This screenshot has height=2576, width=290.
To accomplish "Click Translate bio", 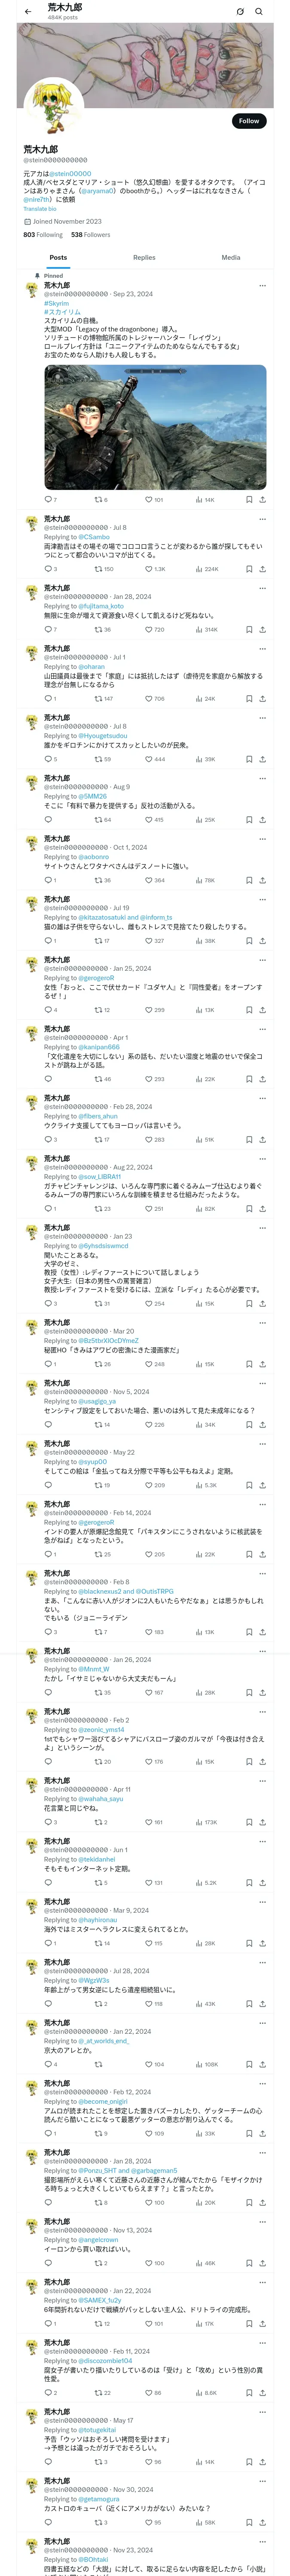I will pos(40,209).
